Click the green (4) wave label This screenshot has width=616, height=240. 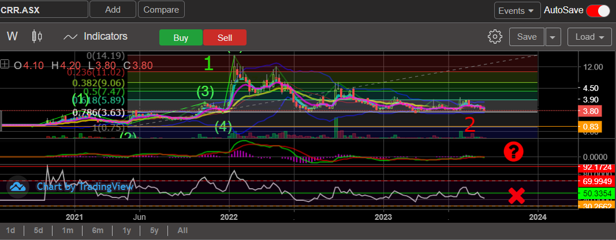pos(224,127)
